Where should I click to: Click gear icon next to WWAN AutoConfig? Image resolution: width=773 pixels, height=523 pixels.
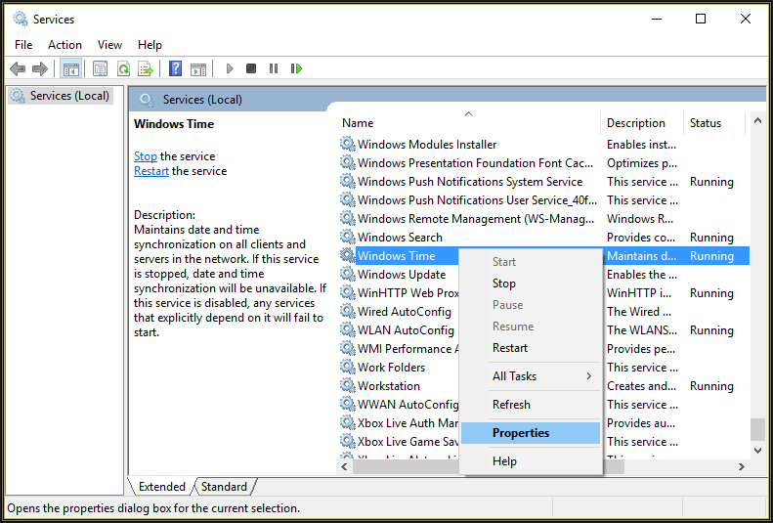click(x=348, y=404)
